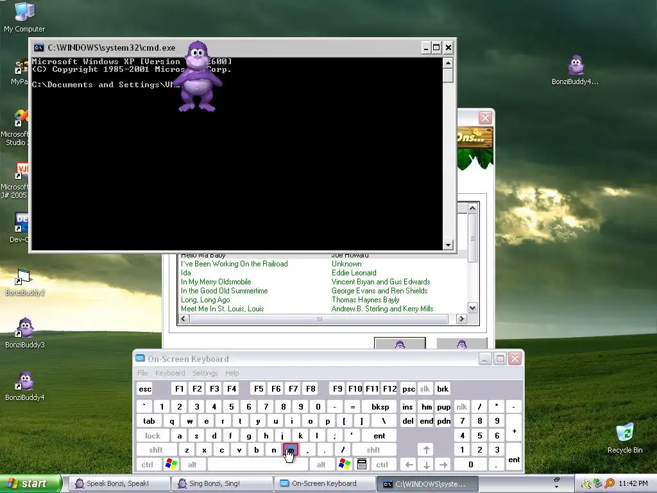This screenshot has height=493, width=657.
Task: Open the BonziBuddy3 desktop shortcut
Action: (24, 333)
